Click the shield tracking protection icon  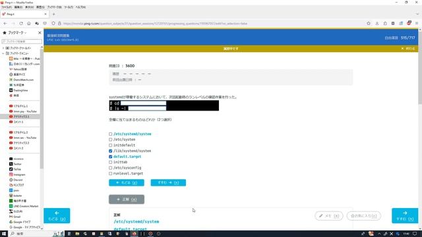tap(53, 24)
